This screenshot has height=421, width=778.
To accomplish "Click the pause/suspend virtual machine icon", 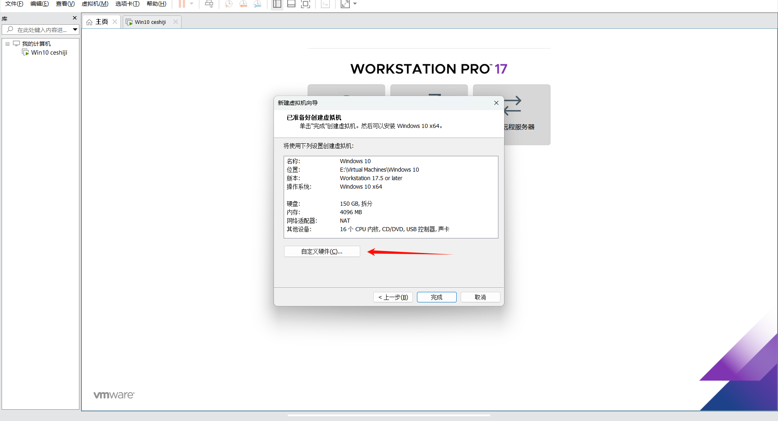I will (x=182, y=4).
